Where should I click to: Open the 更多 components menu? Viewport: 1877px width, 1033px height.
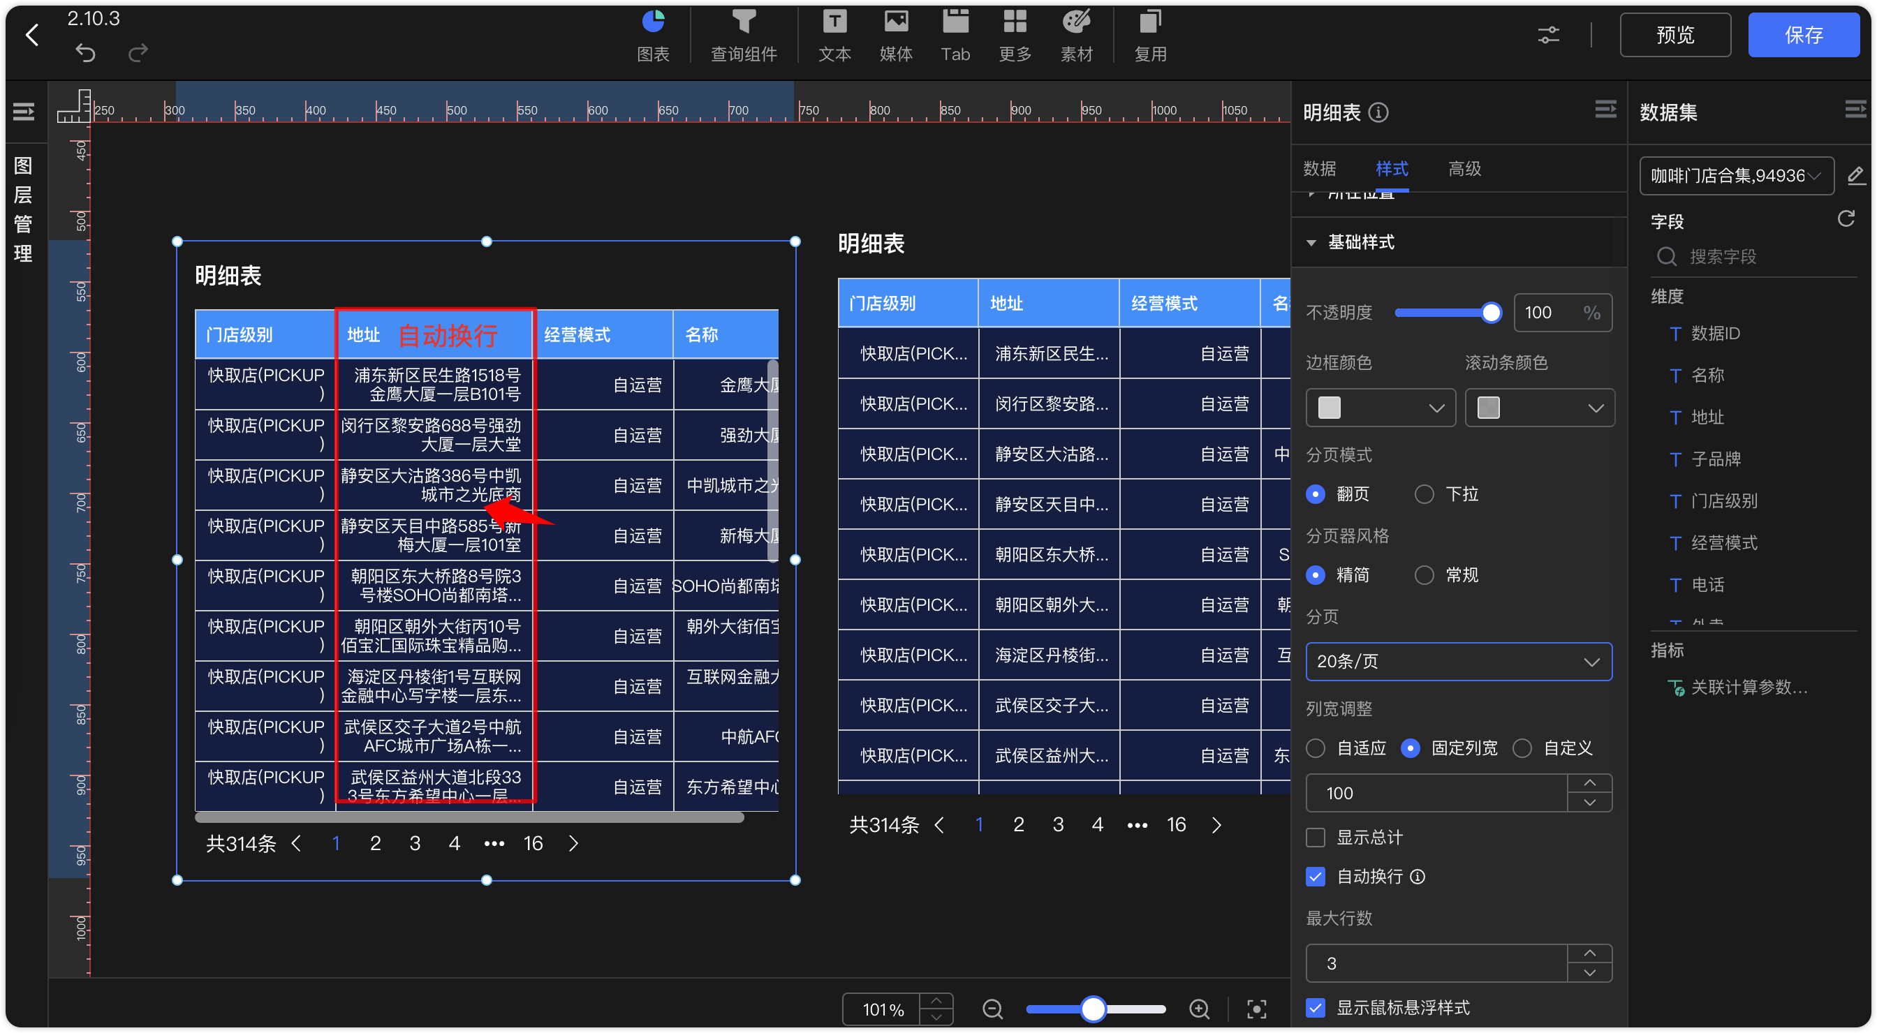click(1015, 35)
